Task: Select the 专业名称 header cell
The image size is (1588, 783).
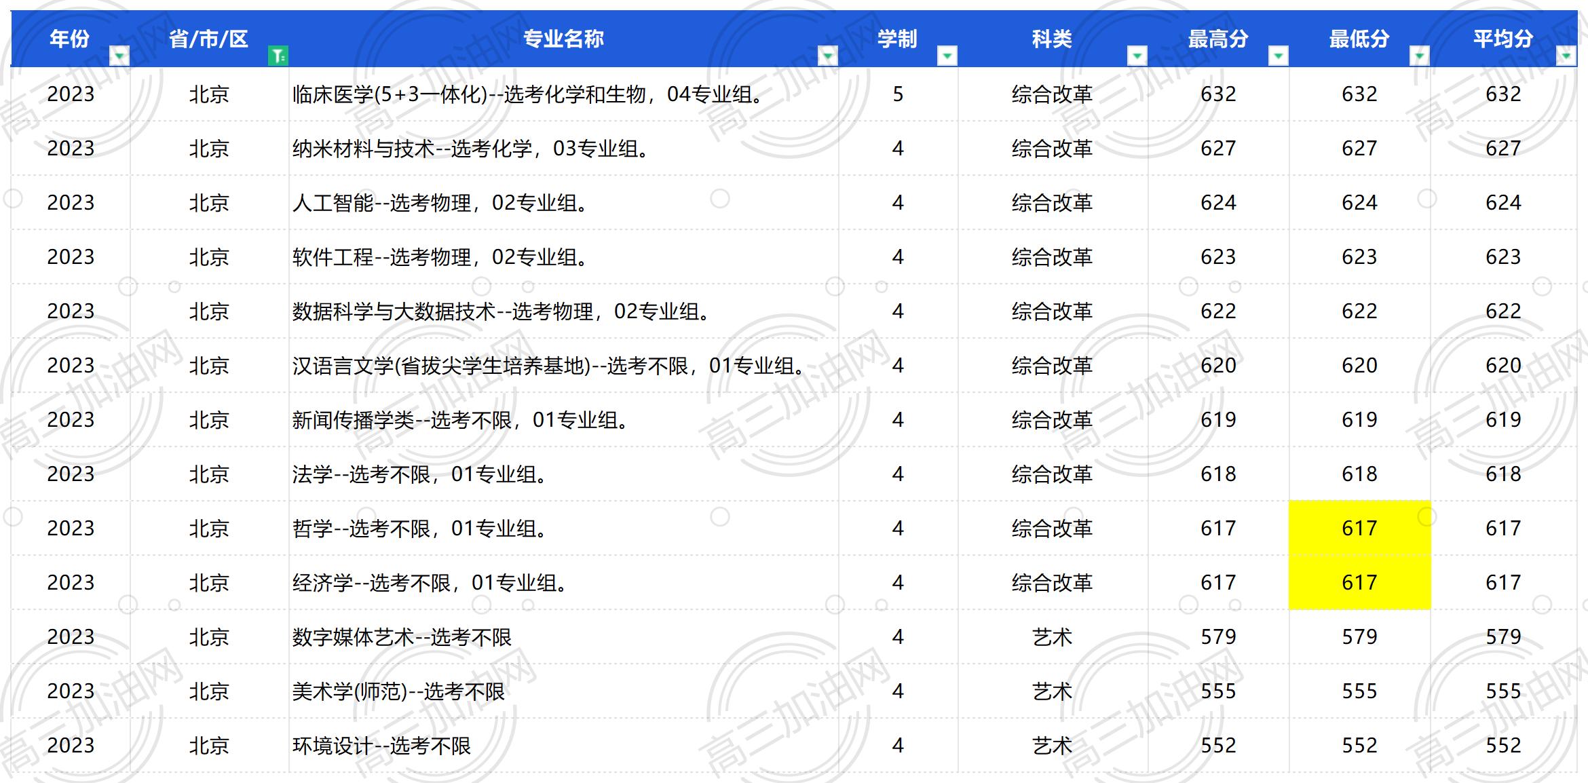Action: [x=564, y=39]
